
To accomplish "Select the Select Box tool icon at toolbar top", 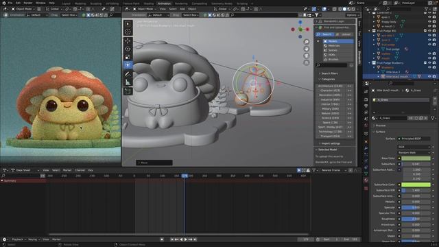I will [x=128, y=24].
